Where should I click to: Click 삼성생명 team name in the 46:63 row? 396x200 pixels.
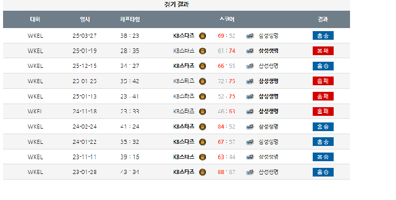click(268, 111)
